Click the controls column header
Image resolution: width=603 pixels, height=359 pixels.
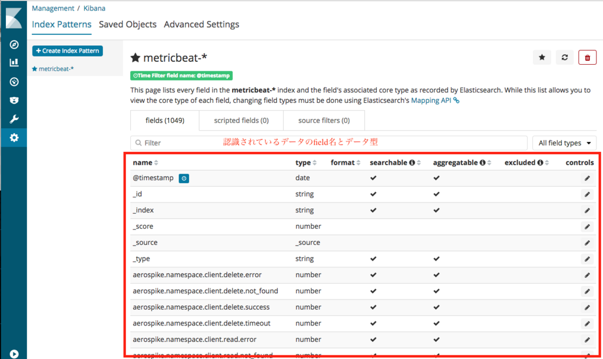tap(579, 162)
